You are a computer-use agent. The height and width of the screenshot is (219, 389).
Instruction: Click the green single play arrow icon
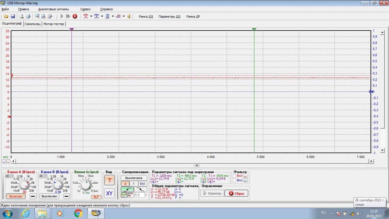(62, 16)
